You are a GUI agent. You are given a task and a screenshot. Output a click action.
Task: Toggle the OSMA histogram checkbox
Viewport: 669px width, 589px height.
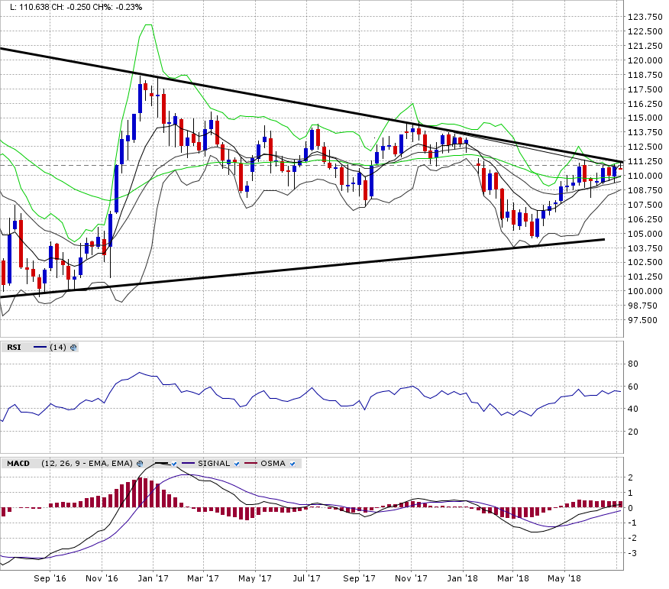click(x=292, y=464)
